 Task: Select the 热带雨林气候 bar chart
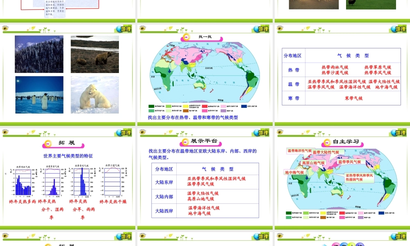click(x=23, y=182)
